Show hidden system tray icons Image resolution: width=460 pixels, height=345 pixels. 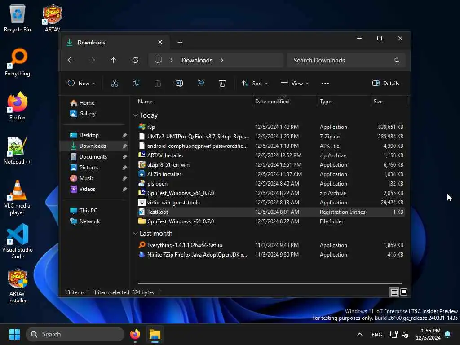click(360, 334)
